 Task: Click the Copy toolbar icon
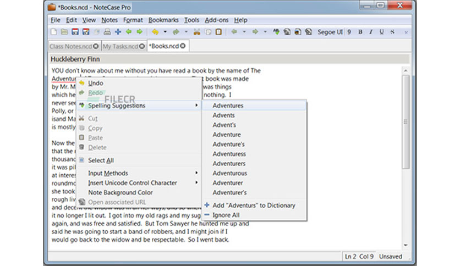(208, 32)
